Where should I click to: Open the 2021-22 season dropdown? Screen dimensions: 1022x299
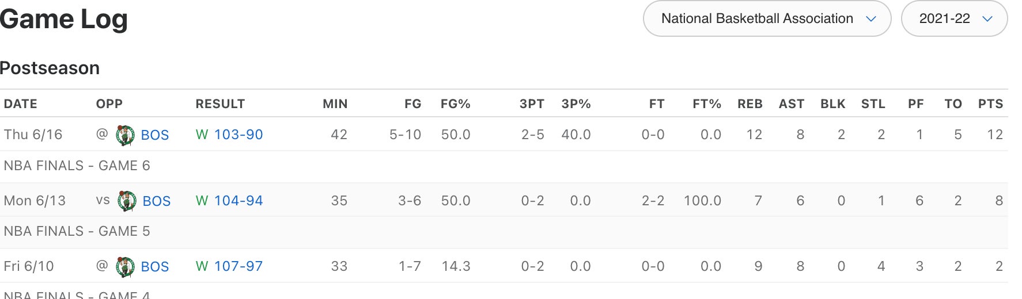click(954, 19)
